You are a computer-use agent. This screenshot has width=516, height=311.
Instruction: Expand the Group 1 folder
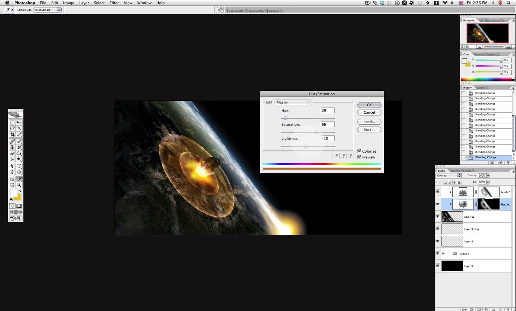click(444, 253)
